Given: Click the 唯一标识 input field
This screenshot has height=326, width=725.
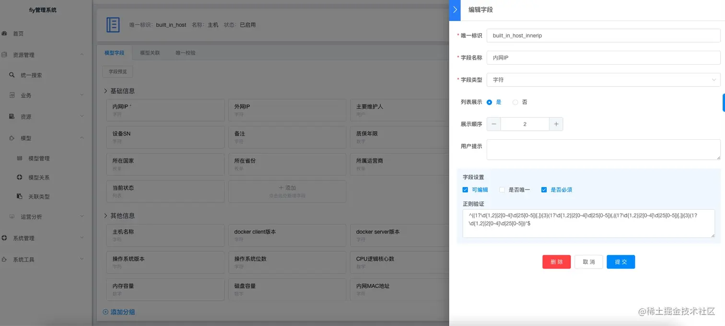Looking at the screenshot, I should click(603, 35).
